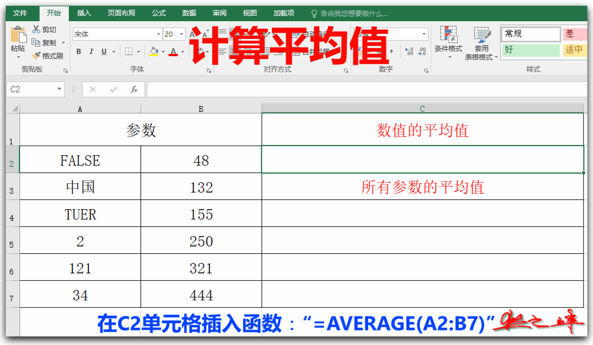The width and height of the screenshot is (593, 345).
Task: Apply the yellow fill color bucket
Action: 154,52
